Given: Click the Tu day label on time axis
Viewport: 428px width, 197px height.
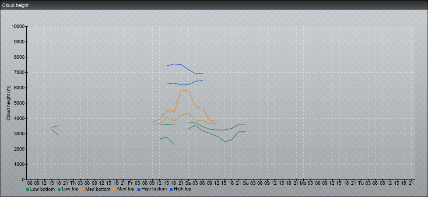Looking at the screenshot, I should [x=361, y=183].
